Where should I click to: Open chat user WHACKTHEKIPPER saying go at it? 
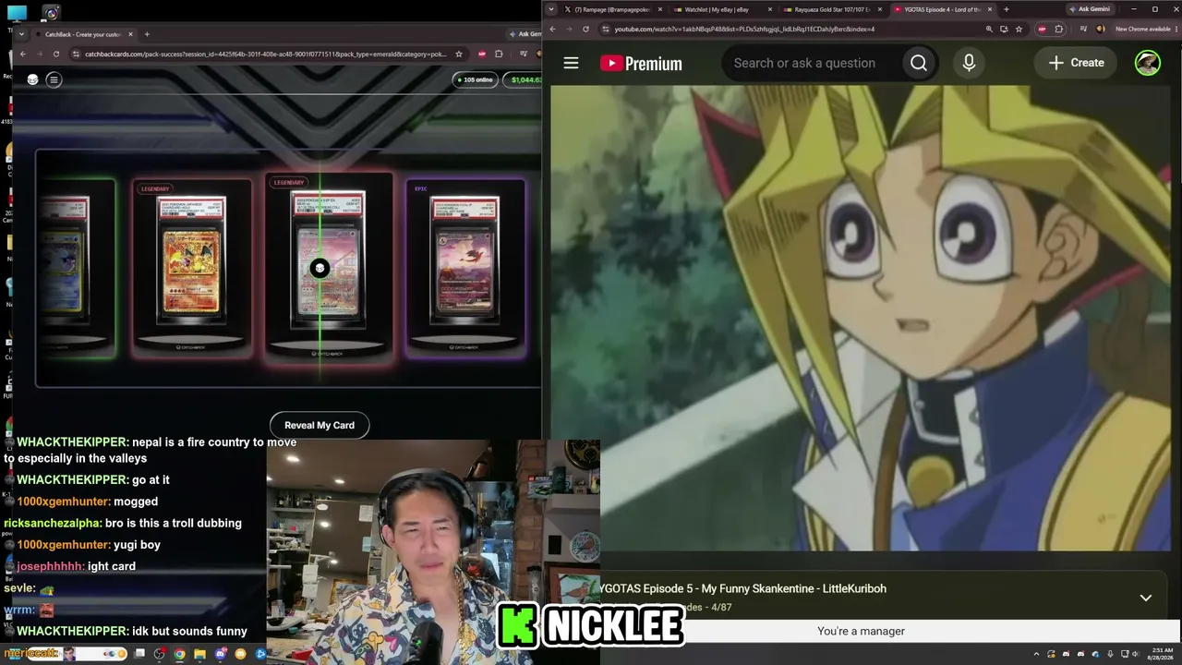coord(73,480)
